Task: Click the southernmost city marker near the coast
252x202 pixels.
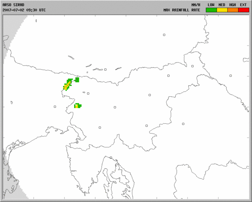Action: coord(111,158)
